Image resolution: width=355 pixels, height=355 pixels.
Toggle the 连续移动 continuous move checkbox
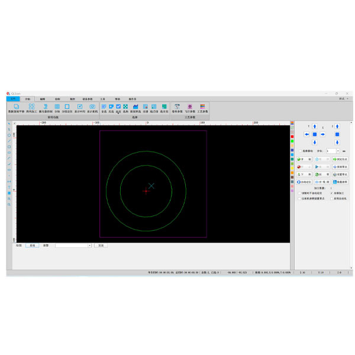coord(301,151)
